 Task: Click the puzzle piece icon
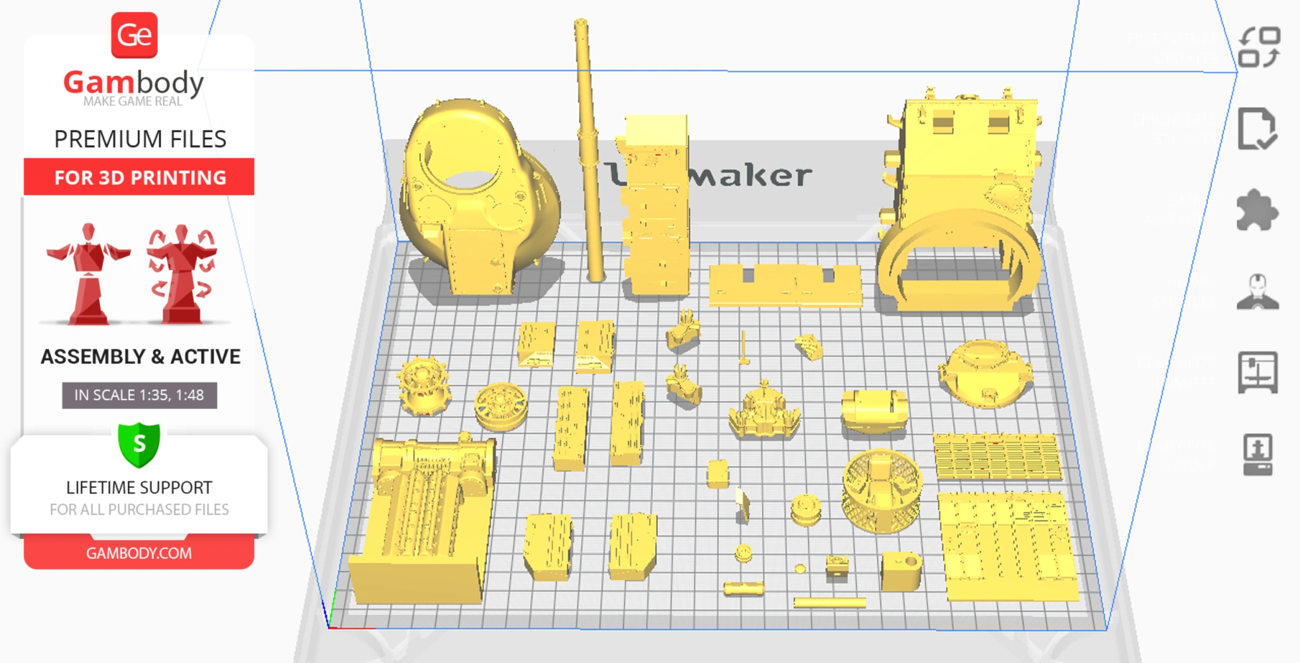(x=1257, y=211)
